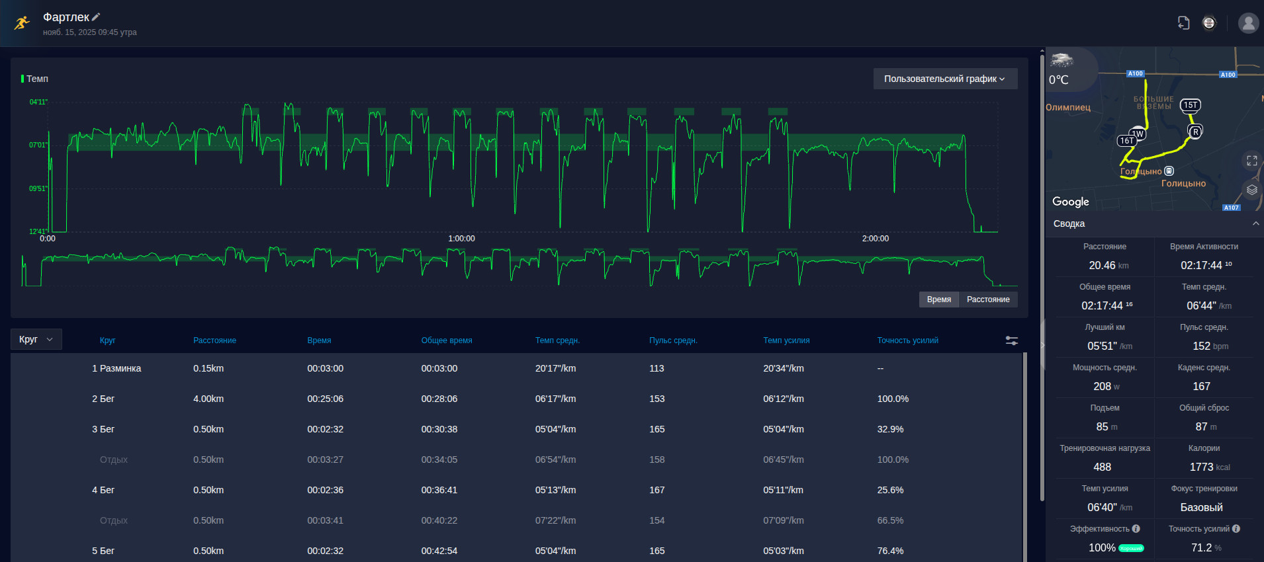Switch chart axis to Расстояние
Screen dimensions: 1264x562
[x=988, y=300]
